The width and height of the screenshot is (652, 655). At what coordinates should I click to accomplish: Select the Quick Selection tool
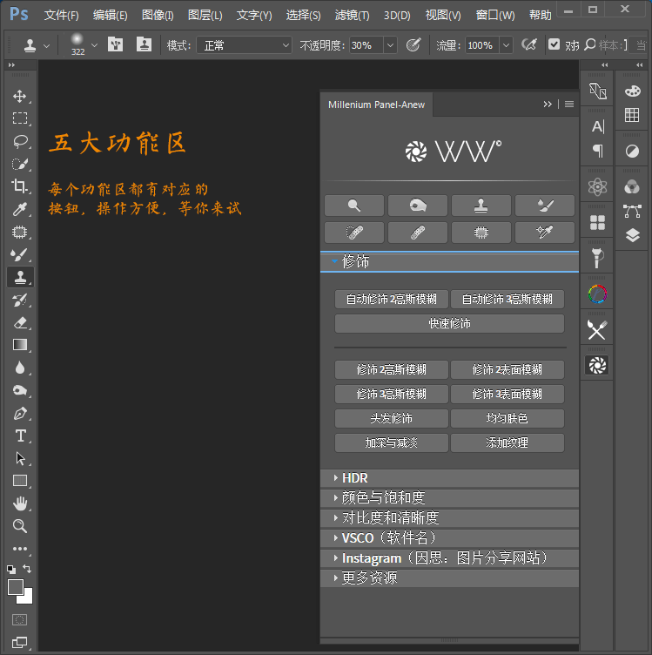[x=20, y=164]
